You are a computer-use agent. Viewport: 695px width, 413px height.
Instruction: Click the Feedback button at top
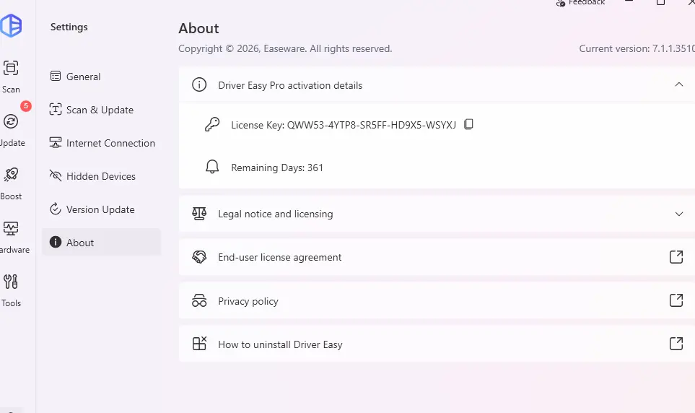click(x=580, y=2)
